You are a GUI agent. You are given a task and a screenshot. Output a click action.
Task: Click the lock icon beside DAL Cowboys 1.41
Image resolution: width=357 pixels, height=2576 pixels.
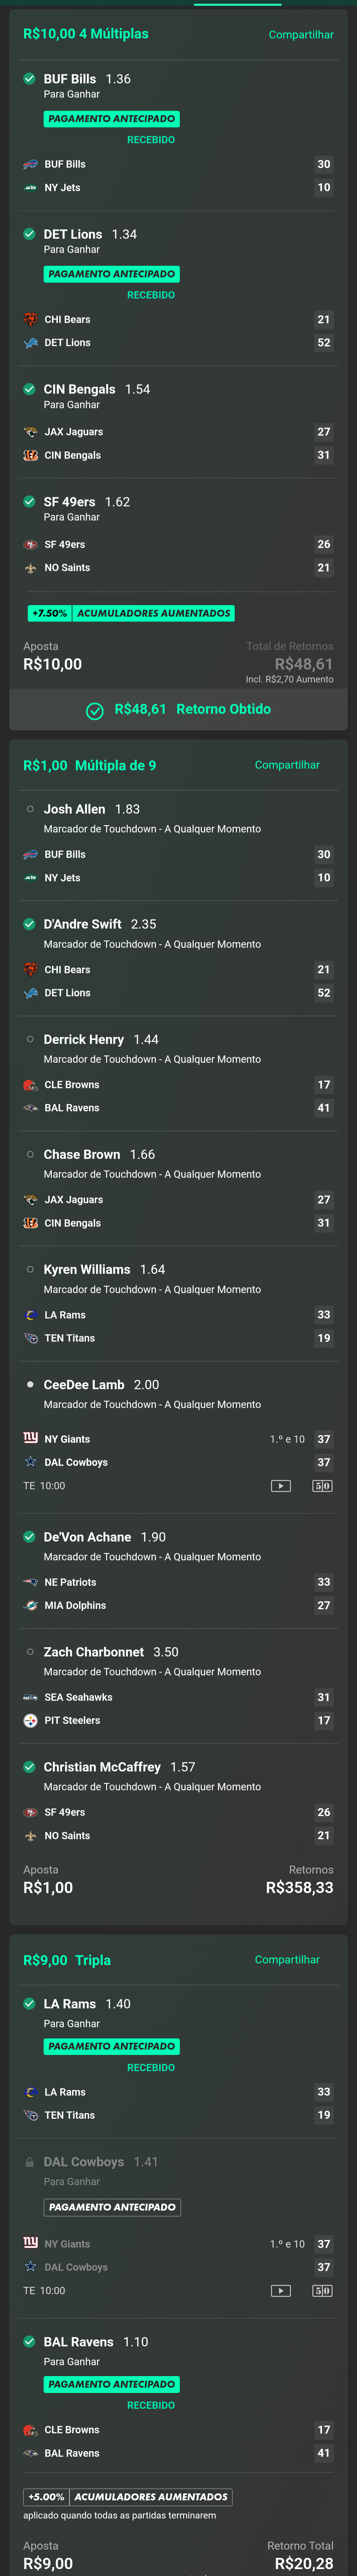[x=30, y=2162]
